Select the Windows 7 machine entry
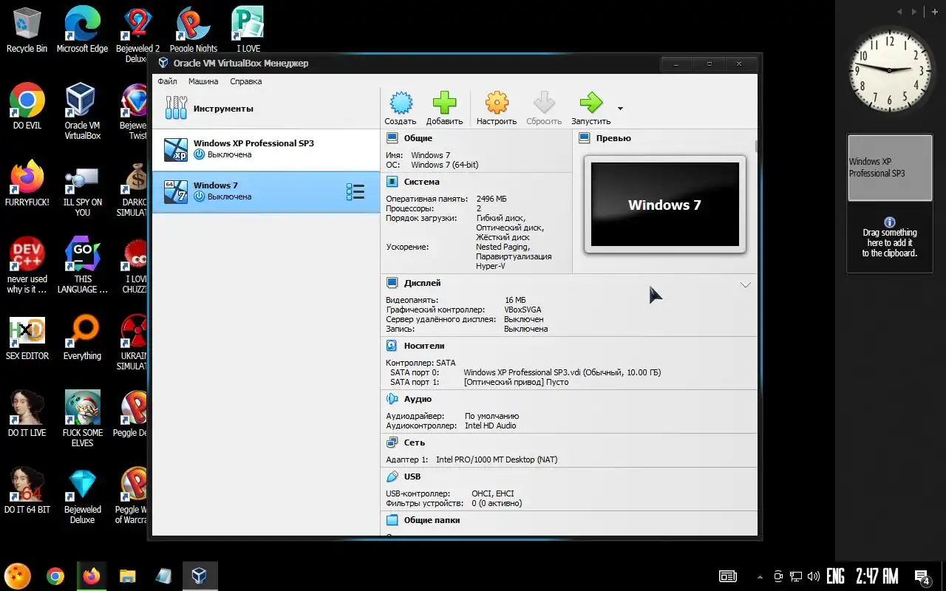946x591 pixels. point(266,192)
